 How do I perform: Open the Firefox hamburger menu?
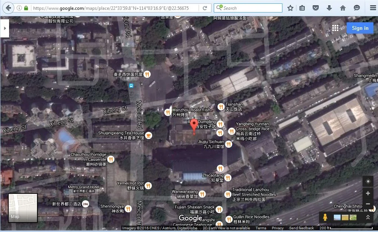pos(373,8)
